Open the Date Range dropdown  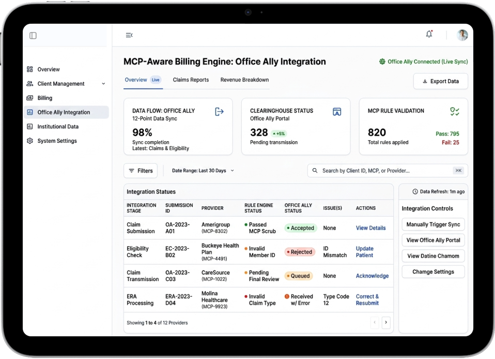point(203,171)
